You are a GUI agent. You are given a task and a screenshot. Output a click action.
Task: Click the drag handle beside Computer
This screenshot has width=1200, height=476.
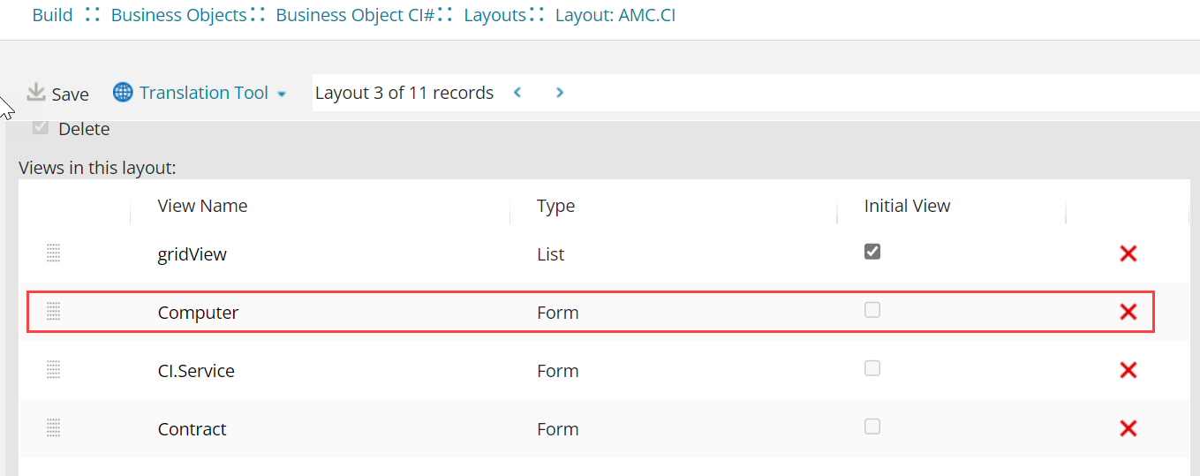point(53,312)
